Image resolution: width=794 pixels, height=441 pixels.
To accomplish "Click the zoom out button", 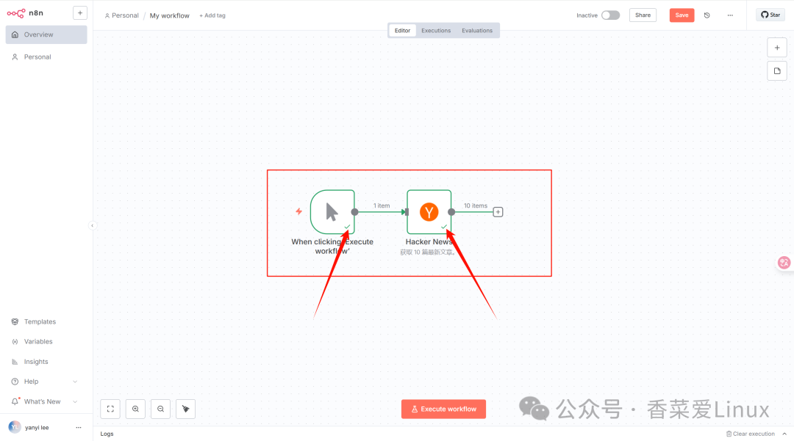I will point(160,409).
